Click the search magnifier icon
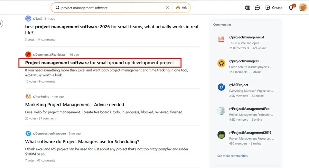309x168 pixels. pos(57,8)
